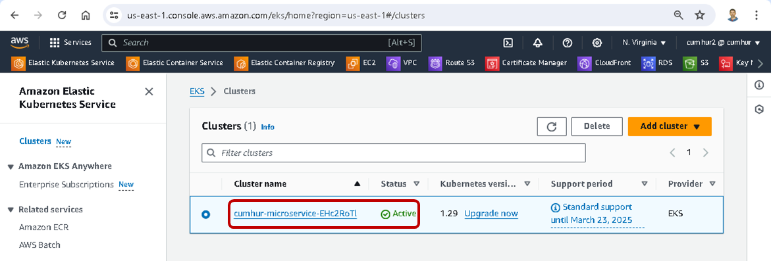The image size is (771, 261).
Task: Click the Upgrade now link
Action: 491,214
